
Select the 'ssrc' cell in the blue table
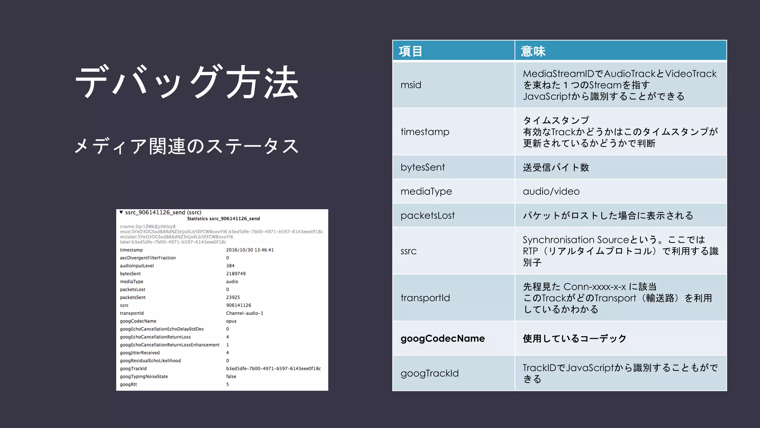click(453, 251)
